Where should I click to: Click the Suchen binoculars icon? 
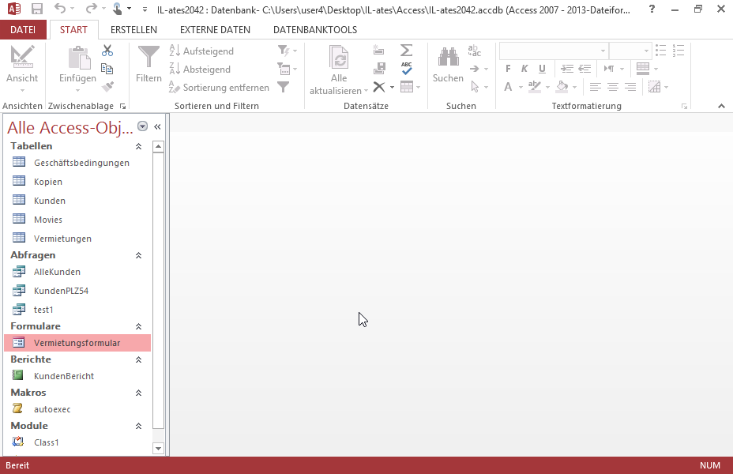[x=448, y=58]
